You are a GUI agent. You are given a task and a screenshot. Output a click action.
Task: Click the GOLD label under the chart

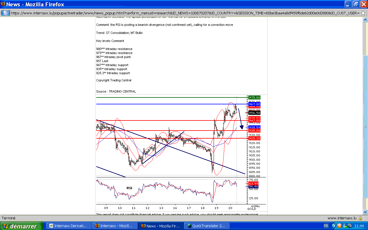(x=252, y=208)
